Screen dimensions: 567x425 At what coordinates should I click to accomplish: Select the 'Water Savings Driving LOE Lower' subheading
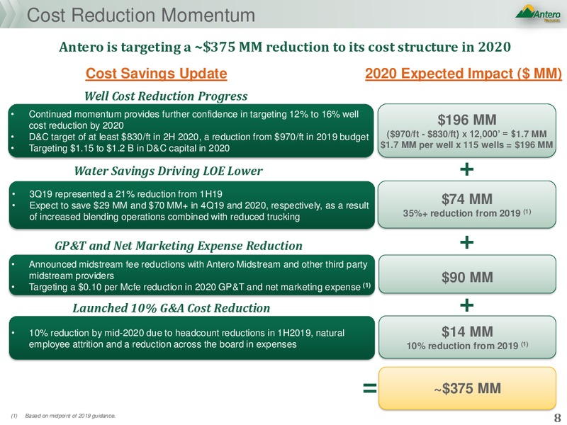pos(168,171)
